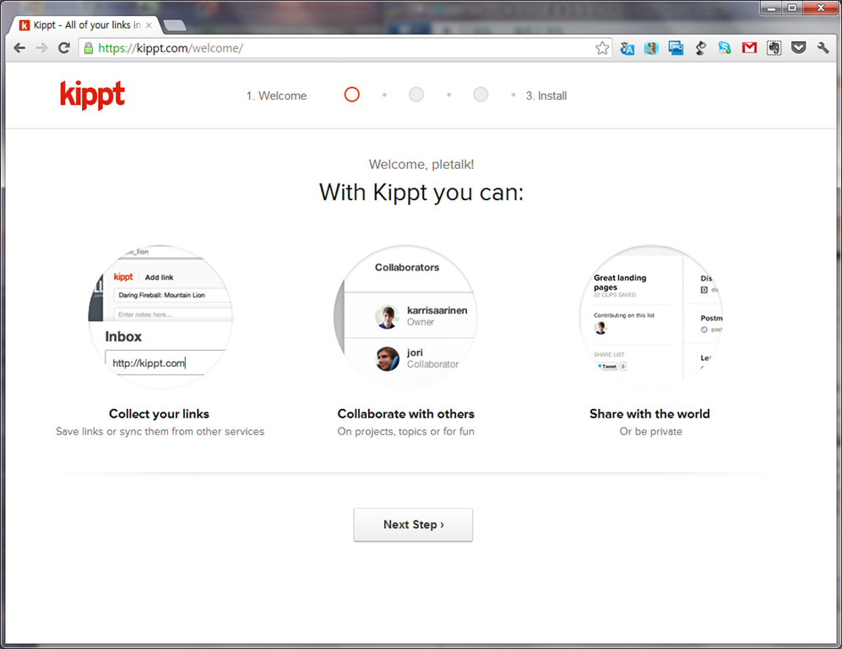842x649 pixels.
Task: Jump to the 3. Install step label
Action: (546, 95)
